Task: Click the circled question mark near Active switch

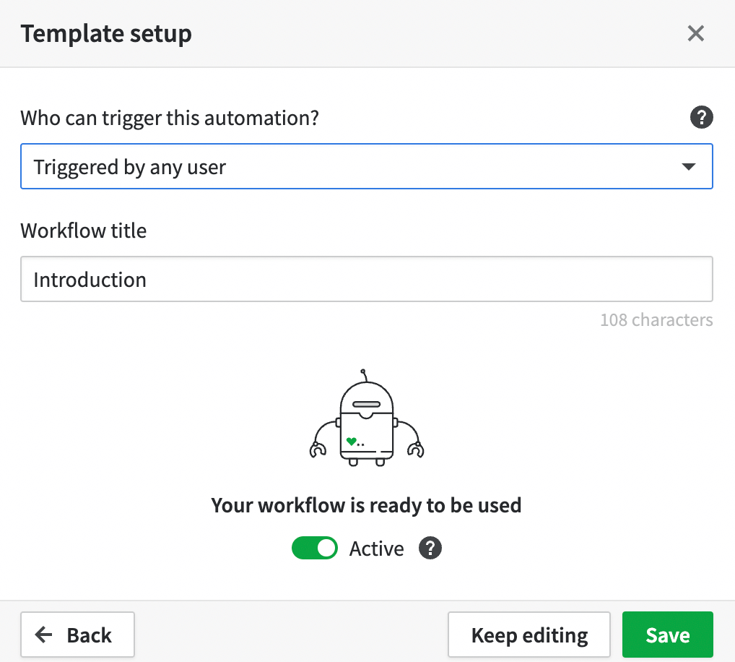Action: point(430,548)
